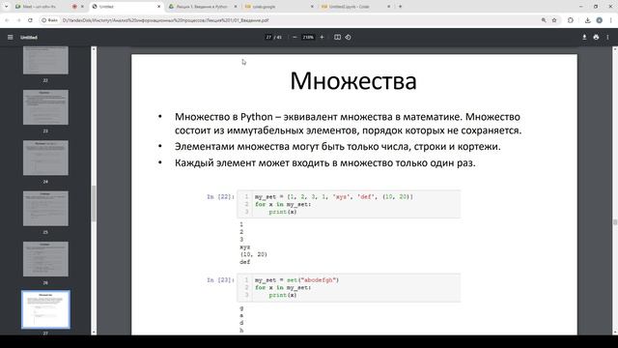The width and height of the screenshot is (618, 348).
Task: Print the PDF document
Action: (x=596, y=37)
